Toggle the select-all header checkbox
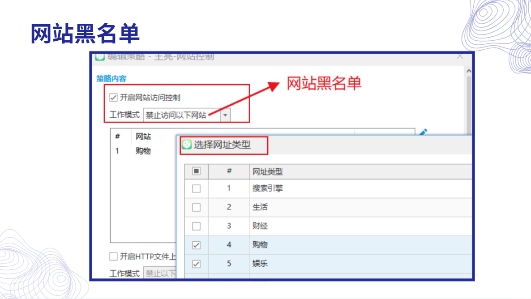Viewport: 531px width, 299px height. pyautogui.click(x=196, y=171)
